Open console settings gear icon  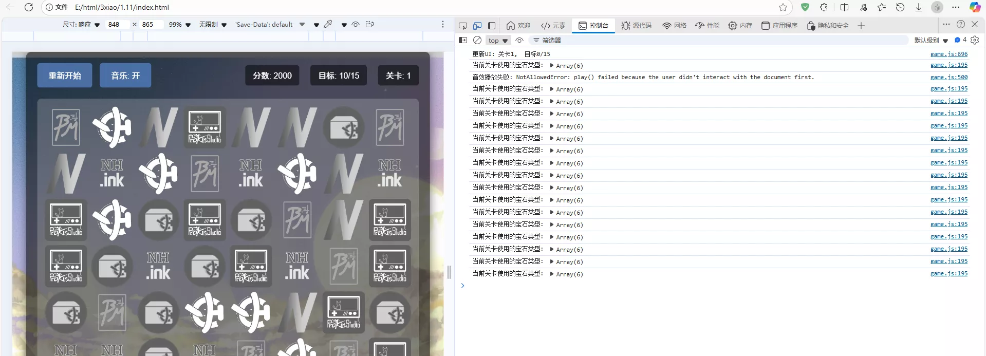click(x=975, y=40)
